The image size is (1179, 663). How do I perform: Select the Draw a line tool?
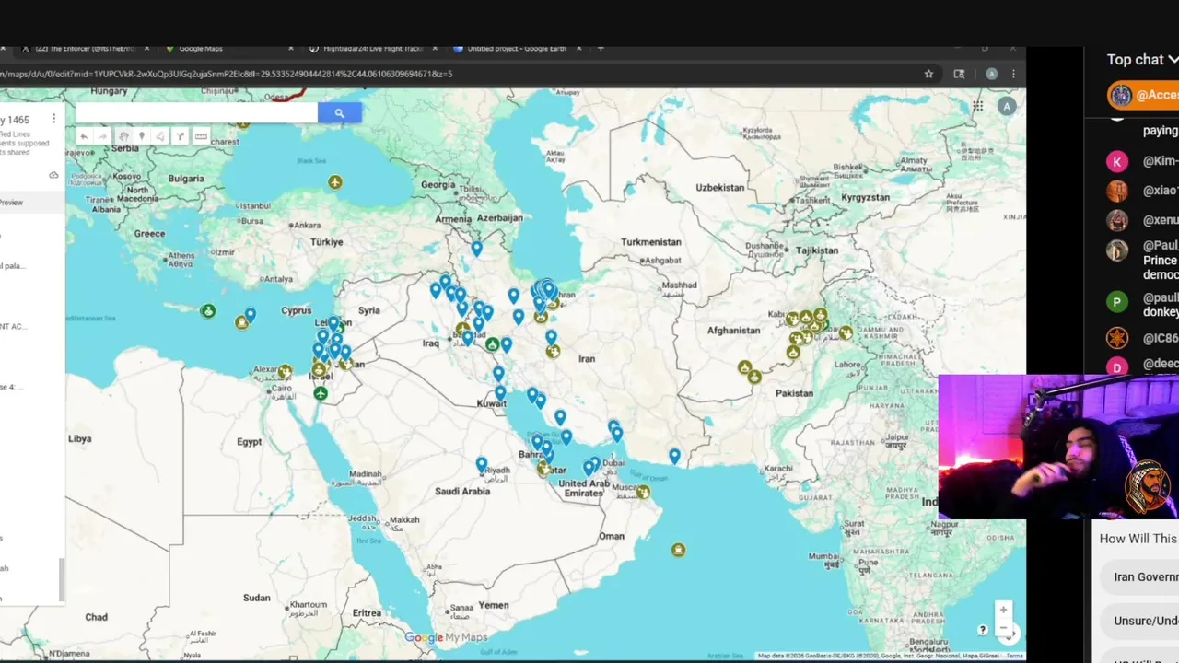coord(160,136)
